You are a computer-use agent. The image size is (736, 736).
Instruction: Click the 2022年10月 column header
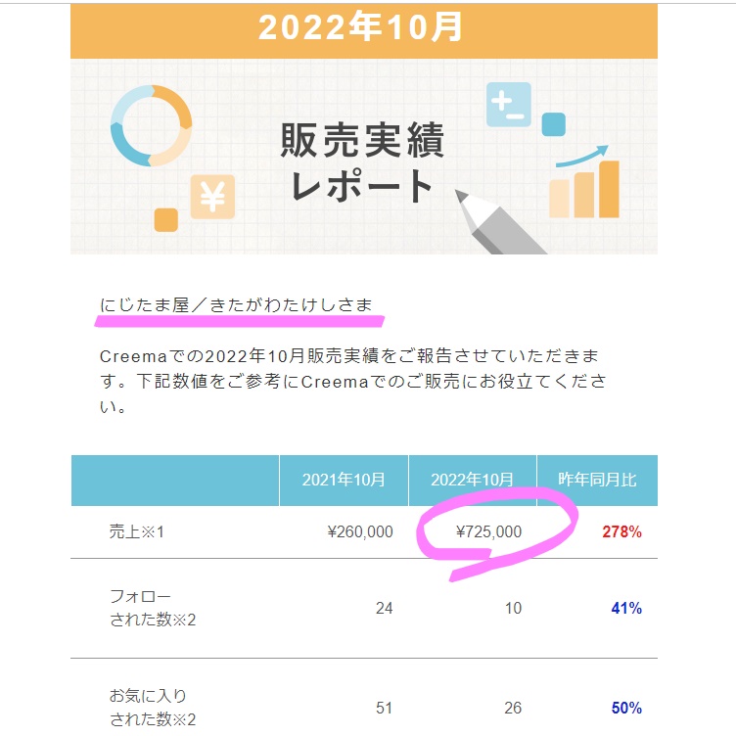(472, 480)
